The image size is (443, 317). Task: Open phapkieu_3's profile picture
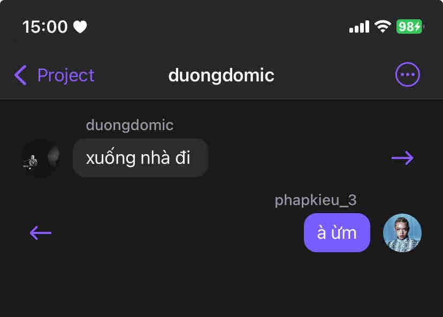click(402, 233)
